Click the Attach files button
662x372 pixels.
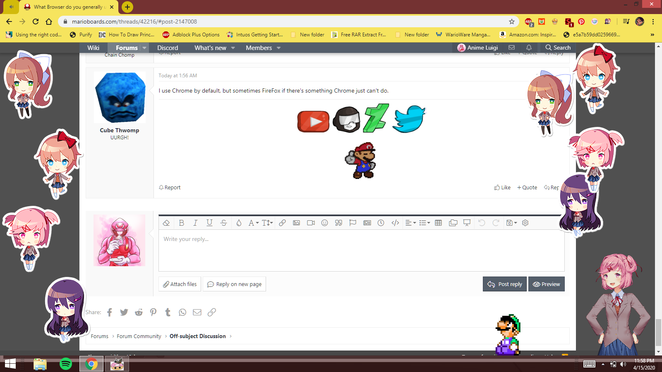[x=180, y=284]
